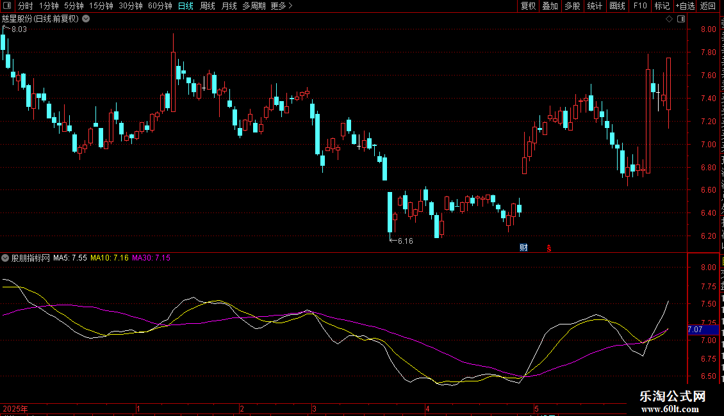Click the red S marker icon
724x416 pixels.
[x=549, y=248]
